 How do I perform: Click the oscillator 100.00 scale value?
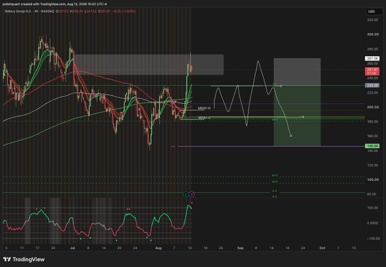pyautogui.click(x=372, y=208)
